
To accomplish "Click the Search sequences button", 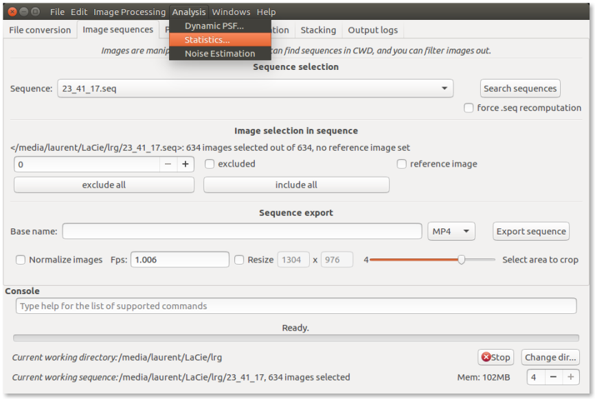I will point(520,88).
